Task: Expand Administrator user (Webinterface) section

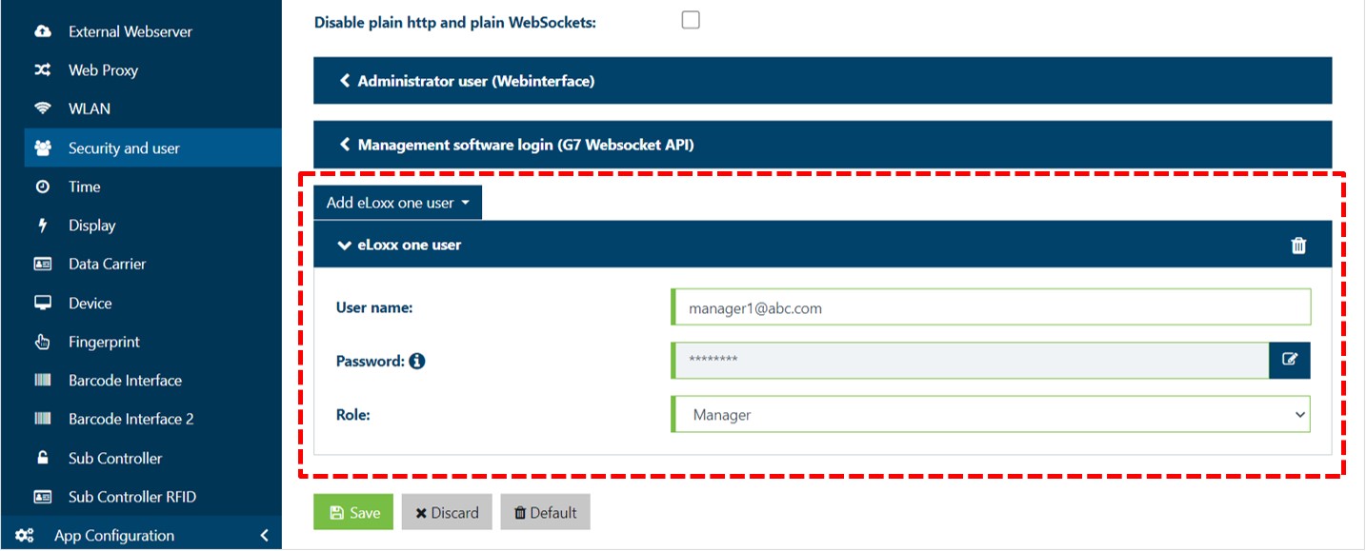Action: point(822,81)
